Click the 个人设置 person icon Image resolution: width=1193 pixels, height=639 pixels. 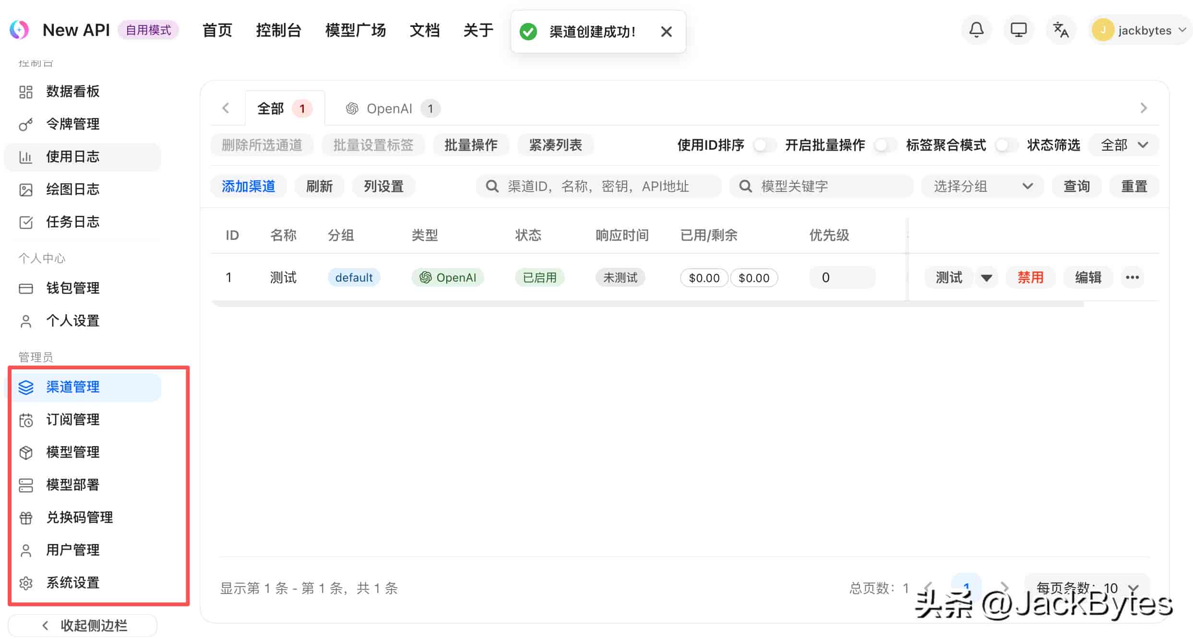(x=26, y=321)
